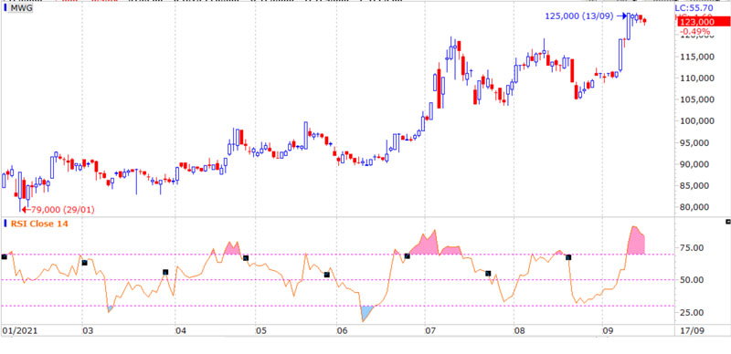731x354 pixels.
Task: Click the black RSI marker between 07 and 08
Action: click(488, 274)
